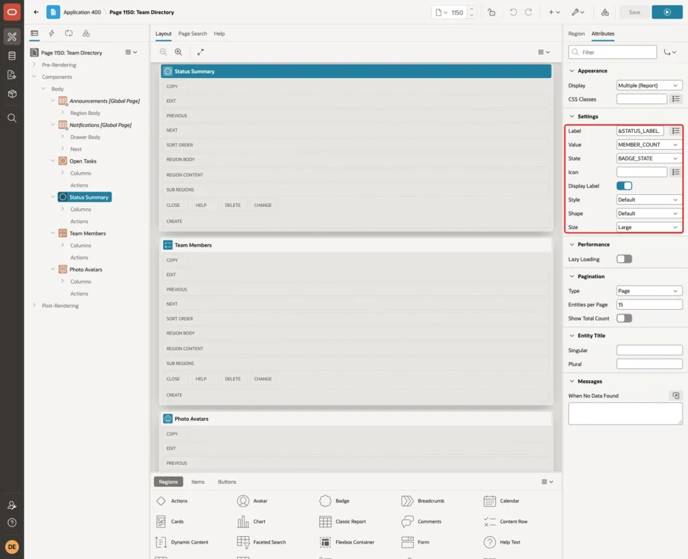Select Team Members in the tree
The height and width of the screenshot is (559, 688).
coord(87,233)
